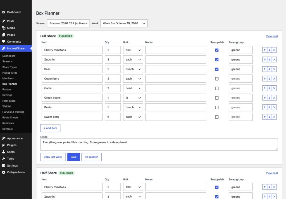The image size is (286, 199).
Task: Move Zucchini row down in Full Share
Action: click(270, 60)
